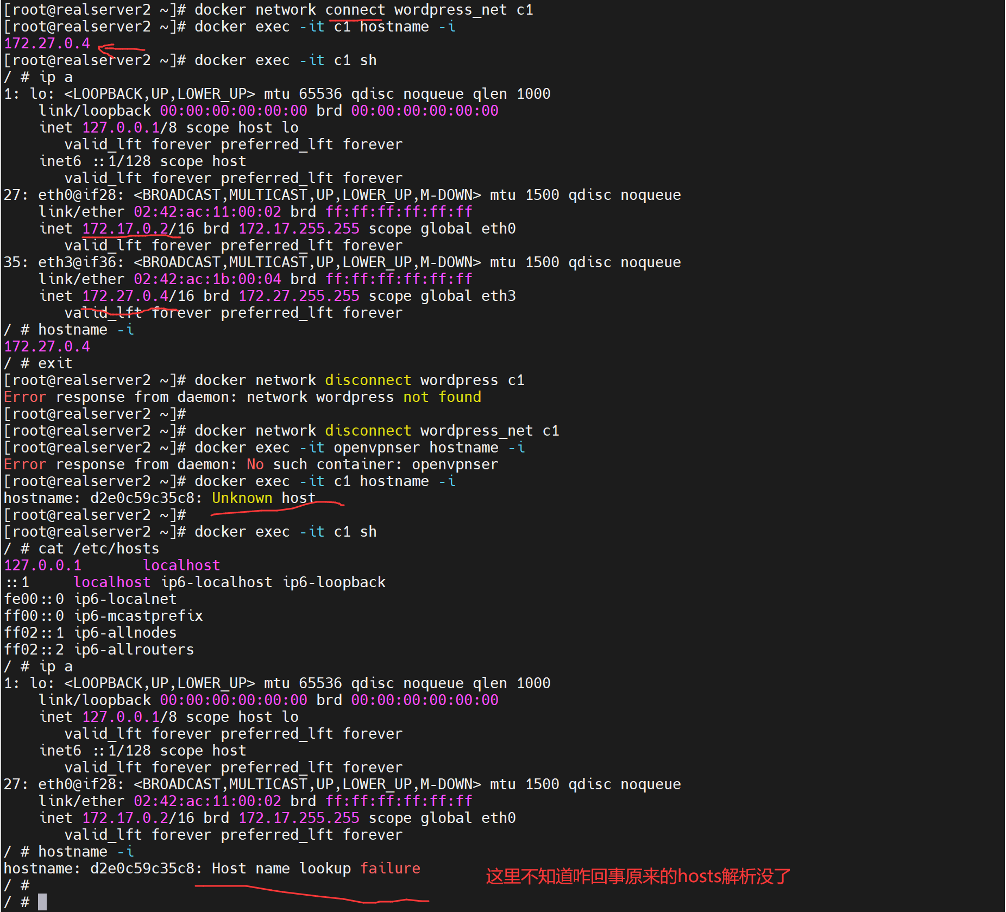This screenshot has width=1006, height=912.
Task: Click the broadcast address 172.27.255.255
Action: (299, 296)
